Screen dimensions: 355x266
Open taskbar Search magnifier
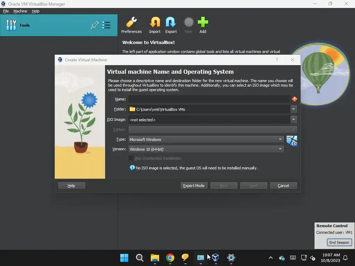coord(139,258)
